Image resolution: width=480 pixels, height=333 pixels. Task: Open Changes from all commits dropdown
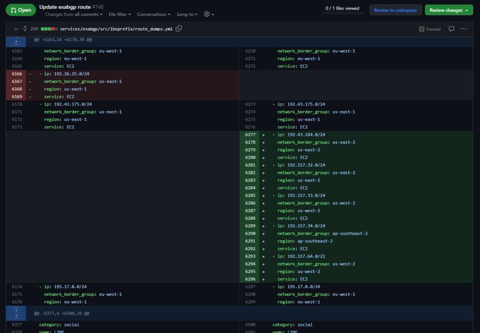coord(74,14)
